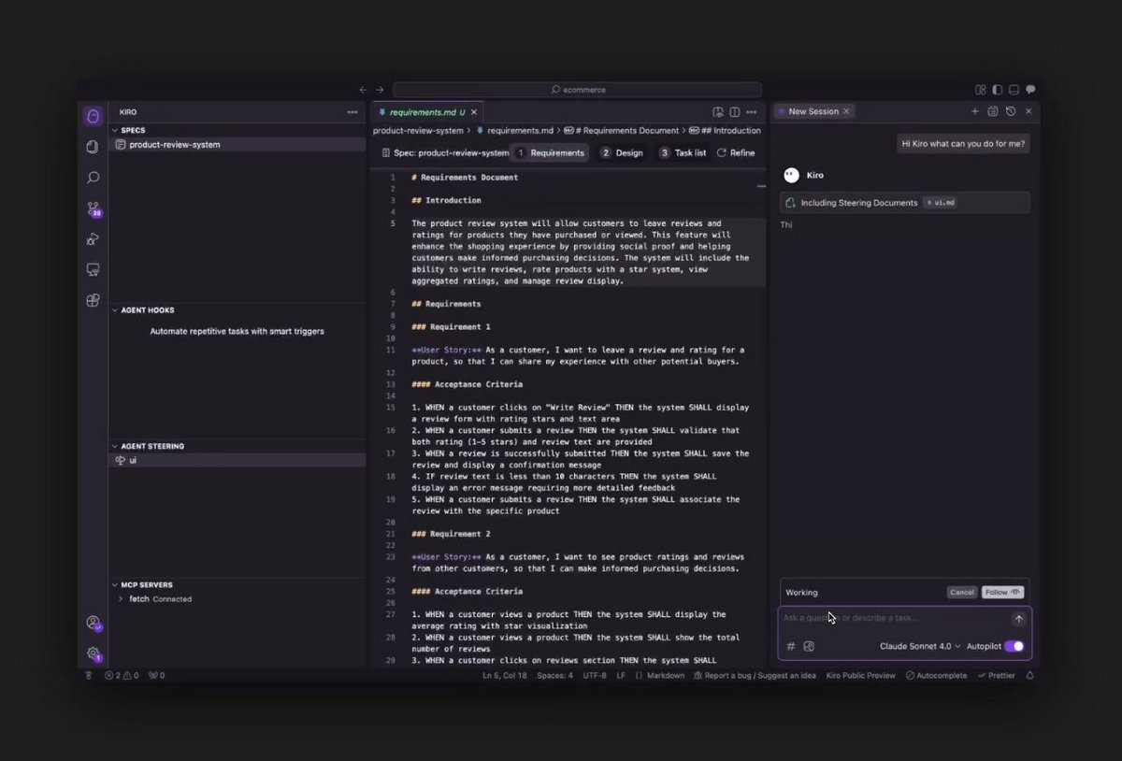The image size is (1122, 761).
Task: Collapse the SPECS section
Action: [115, 130]
